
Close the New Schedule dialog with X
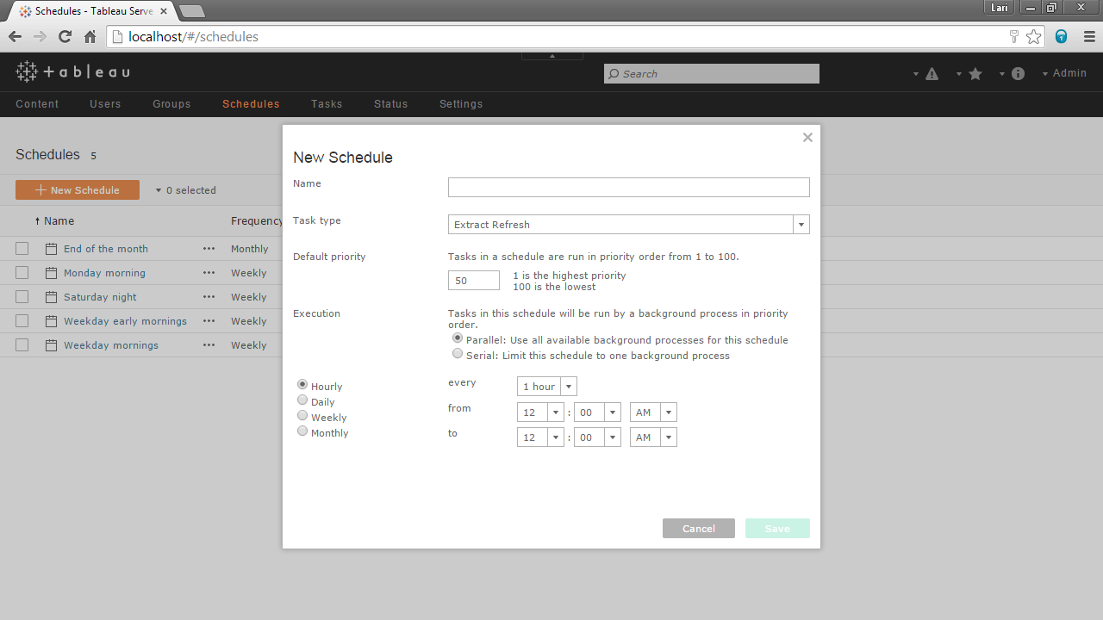pos(807,138)
